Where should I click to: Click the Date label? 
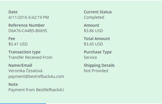tap(13, 12)
